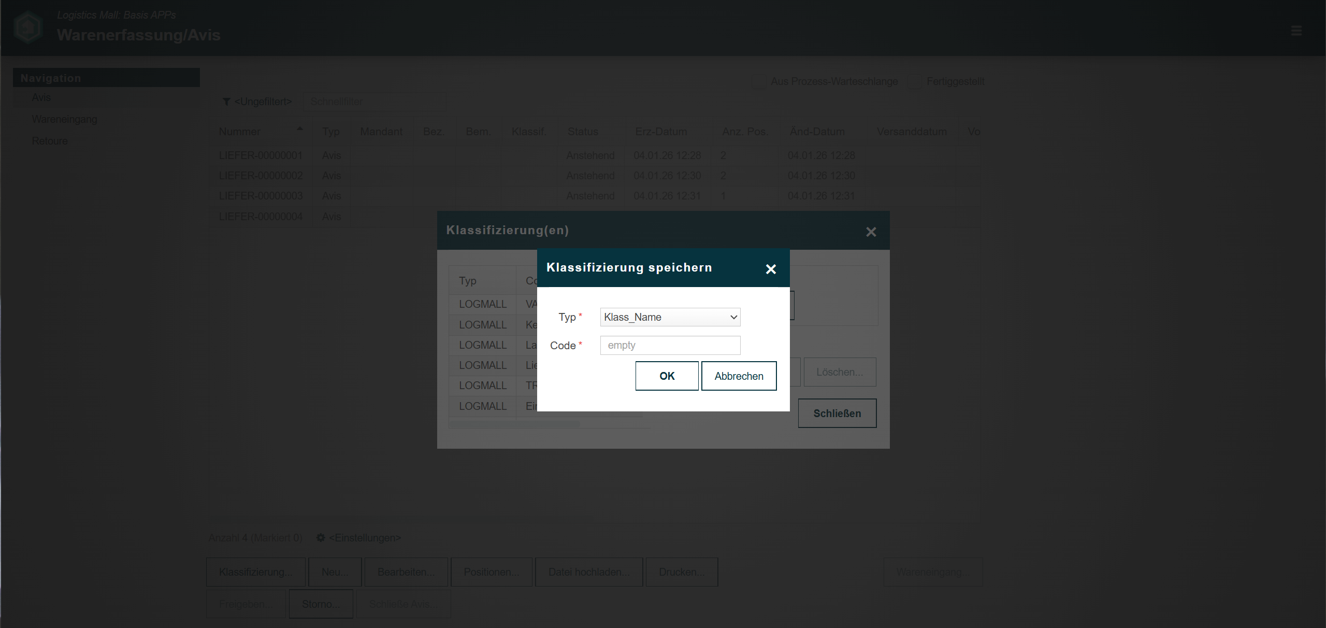The image size is (1326, 628).
Task: Click the Storno... button
Action: tap(321, 604)
